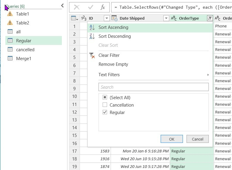Image resolution: width=232 pixels, height=170 pixels.
Task: Click the Z-A sort descending icon
Action: point(92,36)
